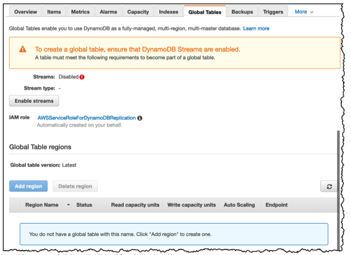Viewport: 351px width, 255px height.
Task: Click the info icon next to IAM role link
Action: (140, 118)
